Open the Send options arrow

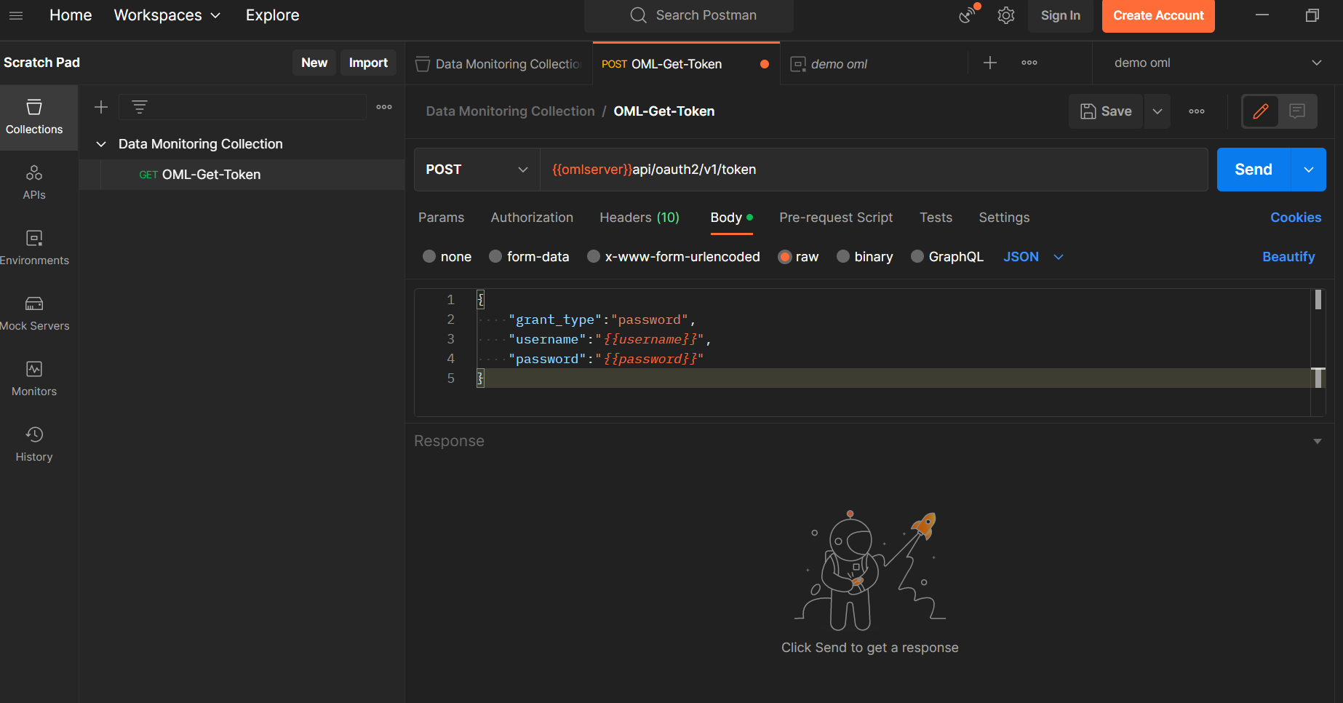pos(1309,170)
